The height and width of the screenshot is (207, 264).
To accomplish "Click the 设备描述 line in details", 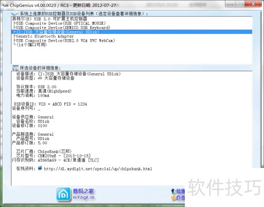I will point(68,74).
